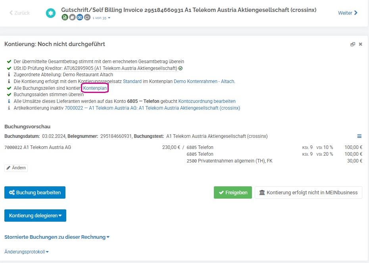Go back with the Zurück link
The height and width of the screenshot is (263, 369).
[19, 13]
